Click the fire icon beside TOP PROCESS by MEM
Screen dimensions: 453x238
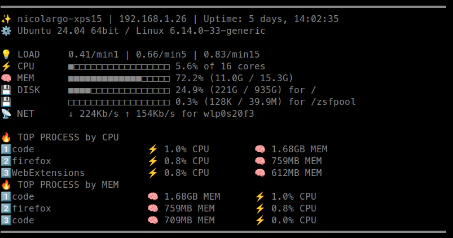(6, 184)
